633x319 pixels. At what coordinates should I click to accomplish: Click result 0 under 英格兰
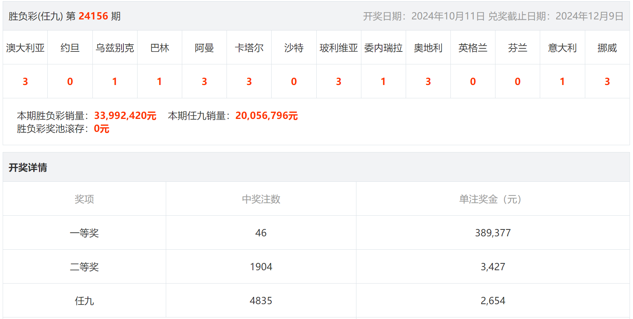point(473,82)
